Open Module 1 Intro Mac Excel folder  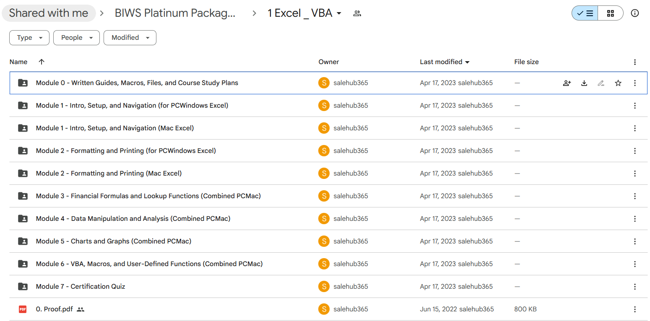[115, 128]
